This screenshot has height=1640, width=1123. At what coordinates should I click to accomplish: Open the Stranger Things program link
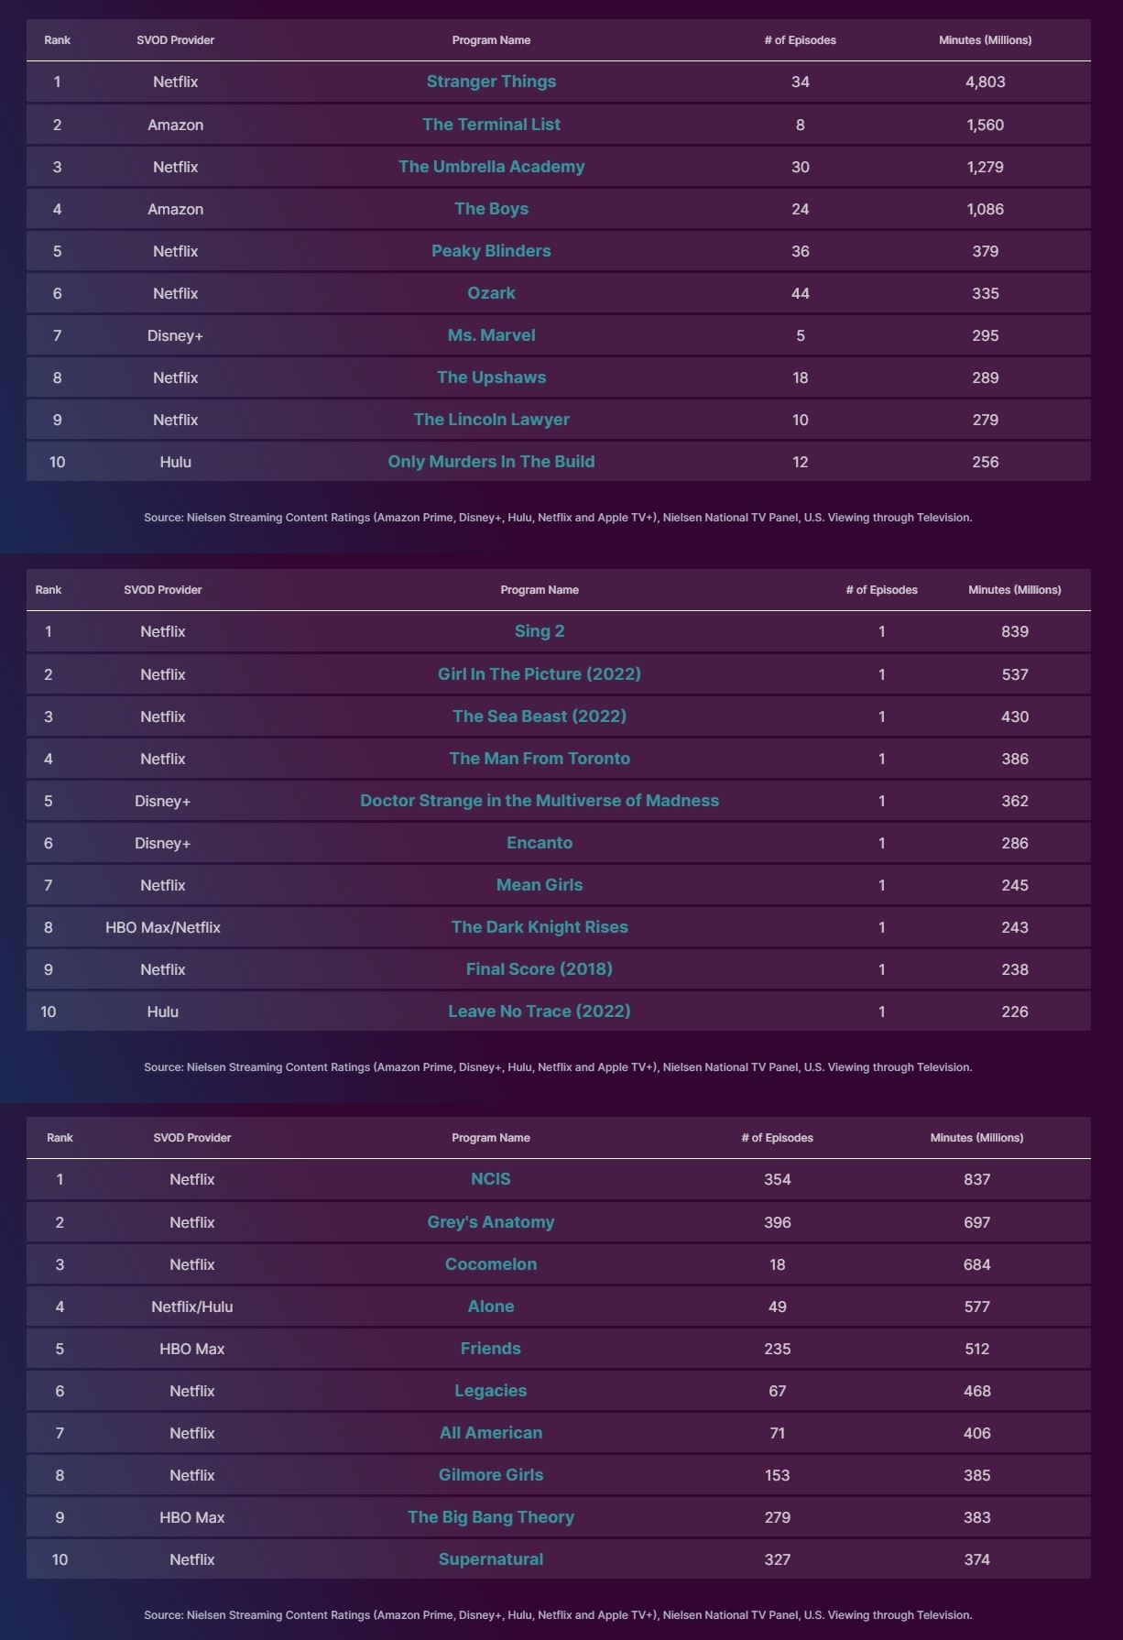click(491, 82)
